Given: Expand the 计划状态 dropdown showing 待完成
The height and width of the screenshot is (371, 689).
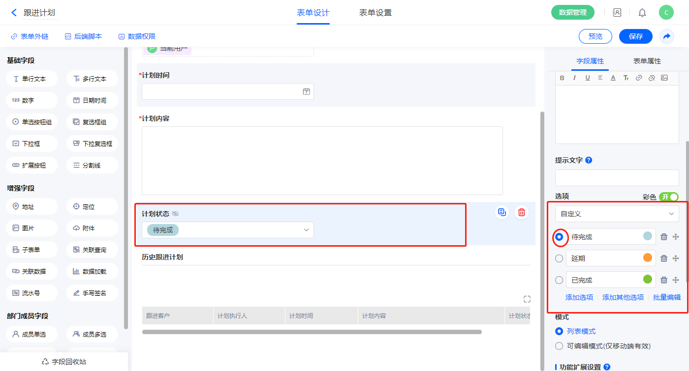Looking at the screenshot, I should point(227,230).
